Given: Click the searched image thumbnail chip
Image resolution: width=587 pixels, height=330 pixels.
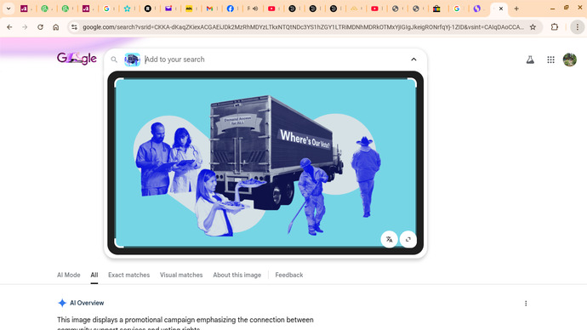Looking at the screenshot, I should click(x=132, y=60).
